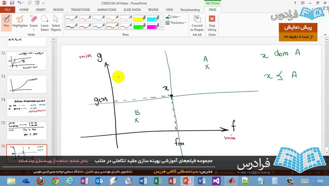
Task: Click ENG language indicator in system tray
Action: pos(320,181)
